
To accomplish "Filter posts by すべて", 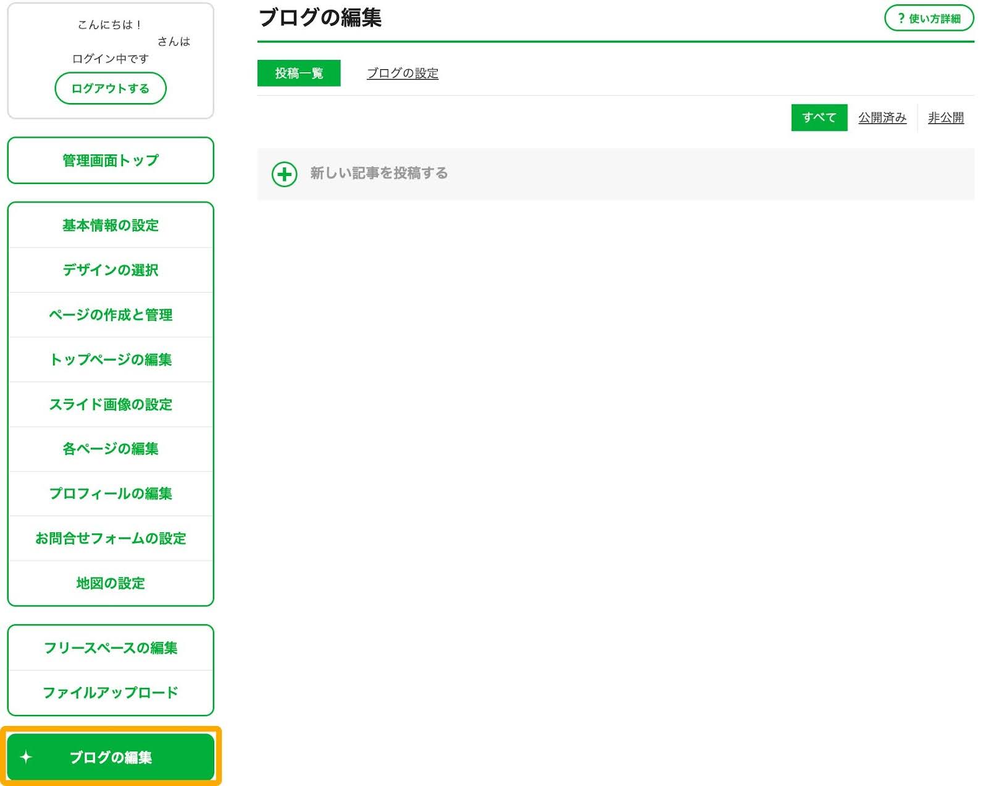I will [x=819, y=117].
